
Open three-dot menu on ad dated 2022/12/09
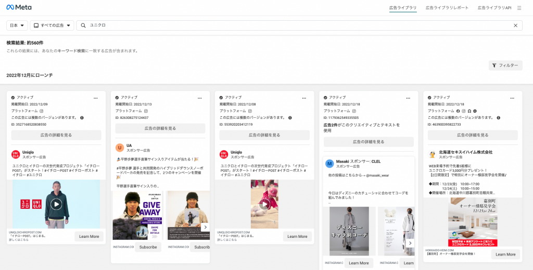click(x=96, y=98)
